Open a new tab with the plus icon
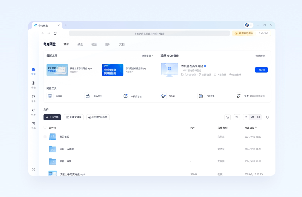 click(66, 25)
